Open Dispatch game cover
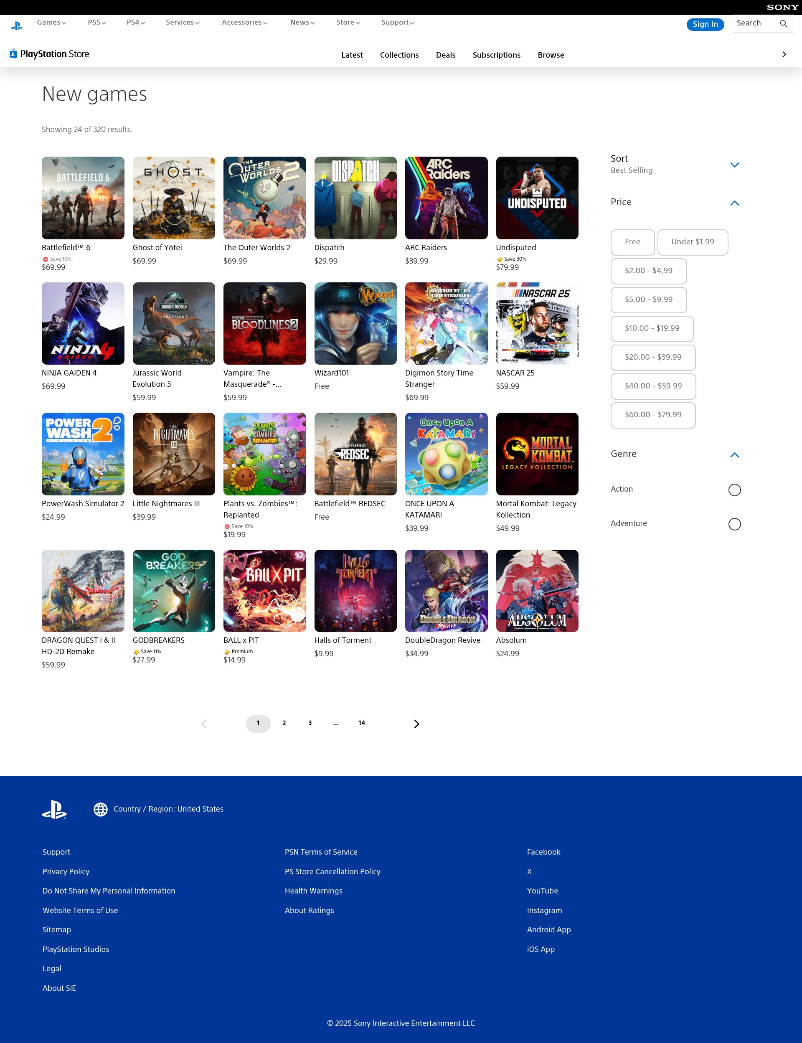 click(355, 198)
